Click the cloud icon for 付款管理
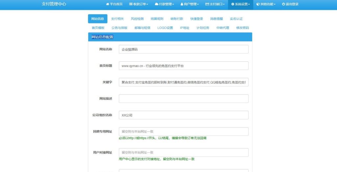The image size is (337, 172). coord(157,4)
